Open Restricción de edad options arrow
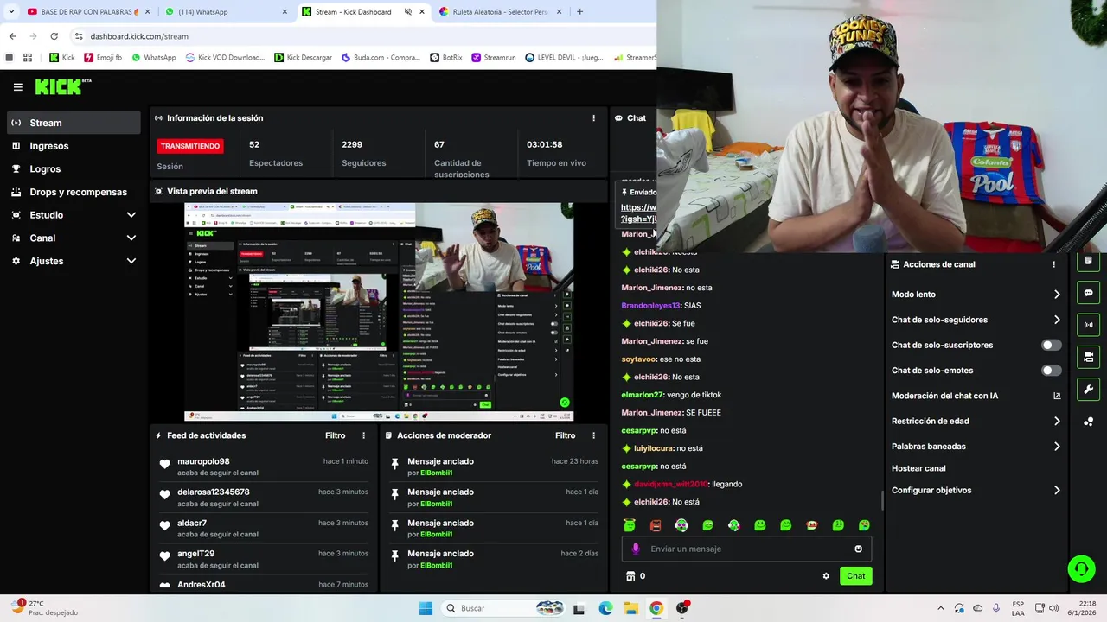Screen dimensions: 1107x622 point(1057,422)
